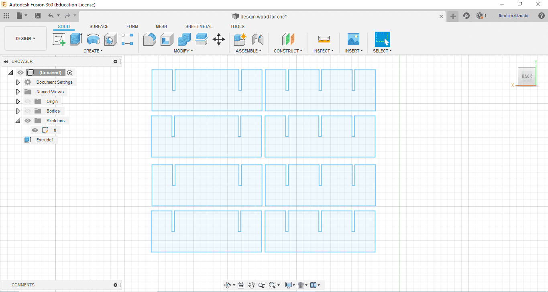This screenshot has width=548, height=292.
Task: Select the New Component tool
Action: click(240, 39)
